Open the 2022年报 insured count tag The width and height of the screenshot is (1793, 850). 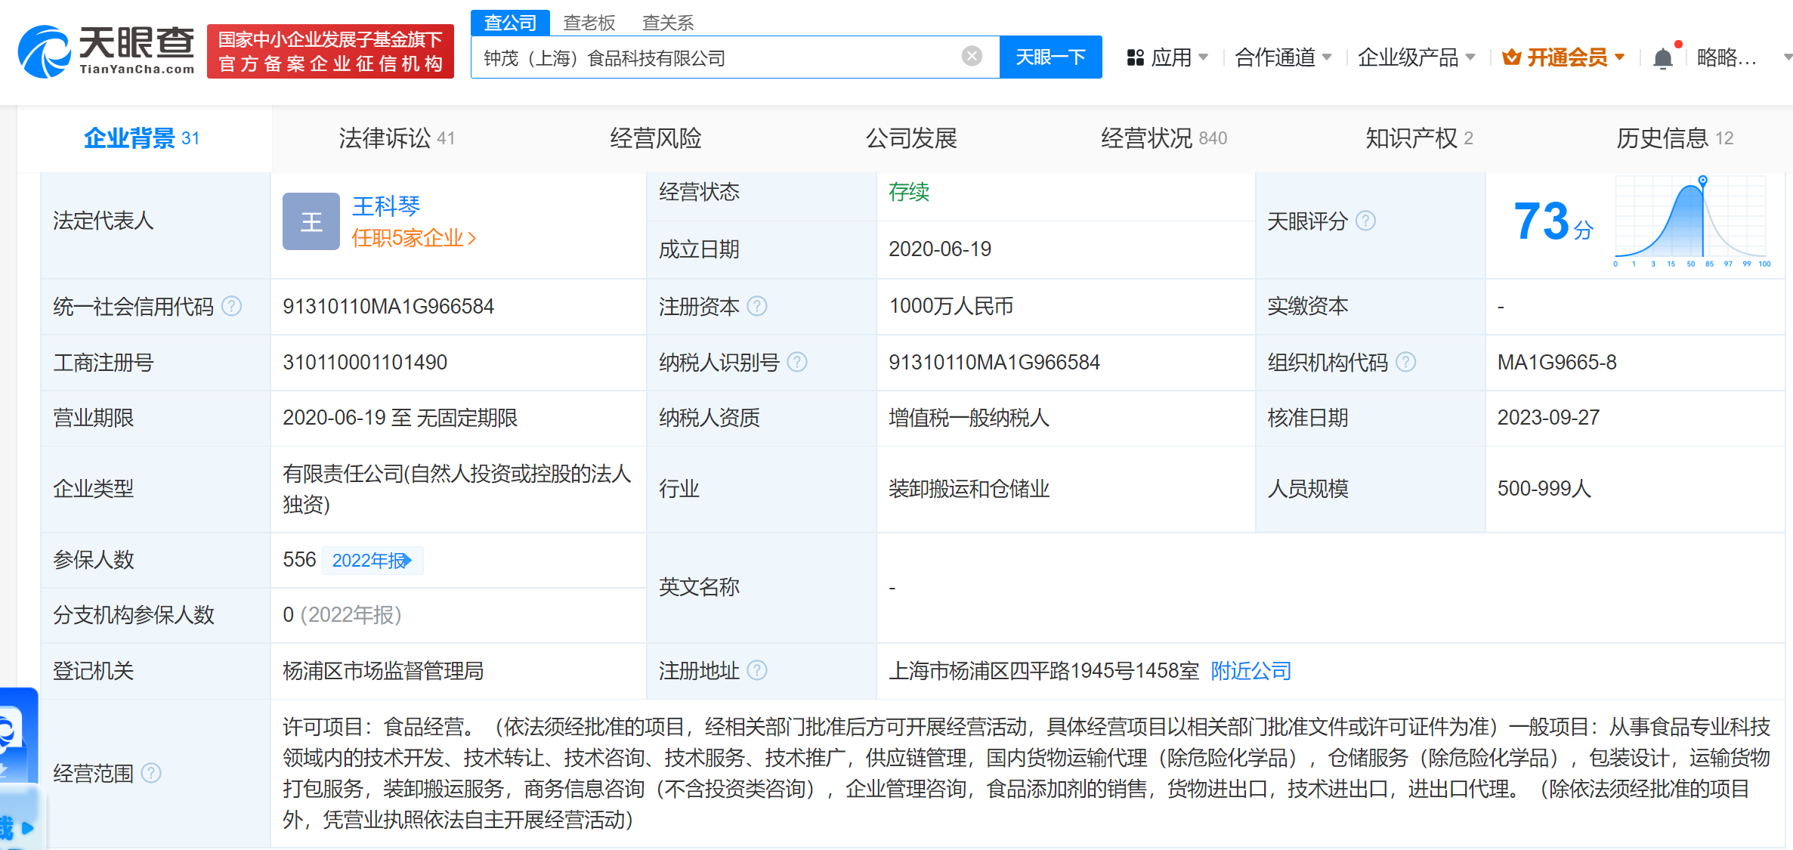tap(372, 561)
